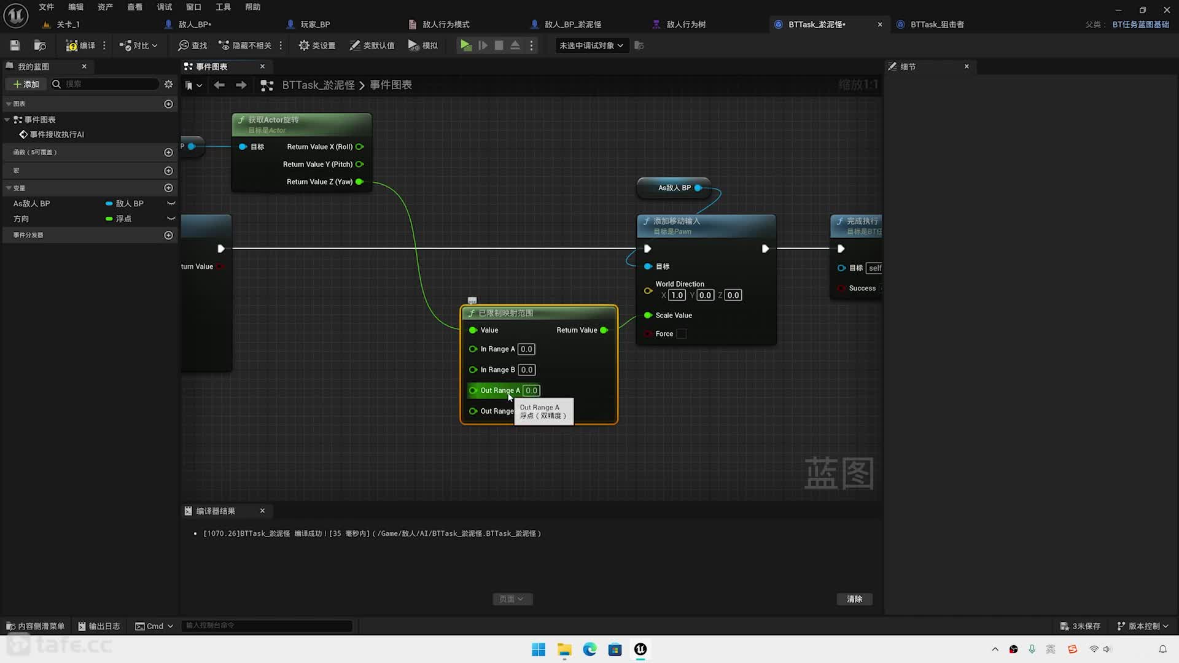Toggle visibility eye for 方向 variable
Screen dimensions: 1179x663
pos(171,219)
